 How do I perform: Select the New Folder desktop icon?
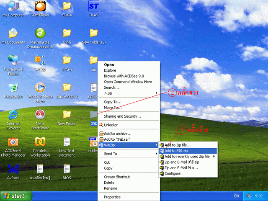click(67, 118)
